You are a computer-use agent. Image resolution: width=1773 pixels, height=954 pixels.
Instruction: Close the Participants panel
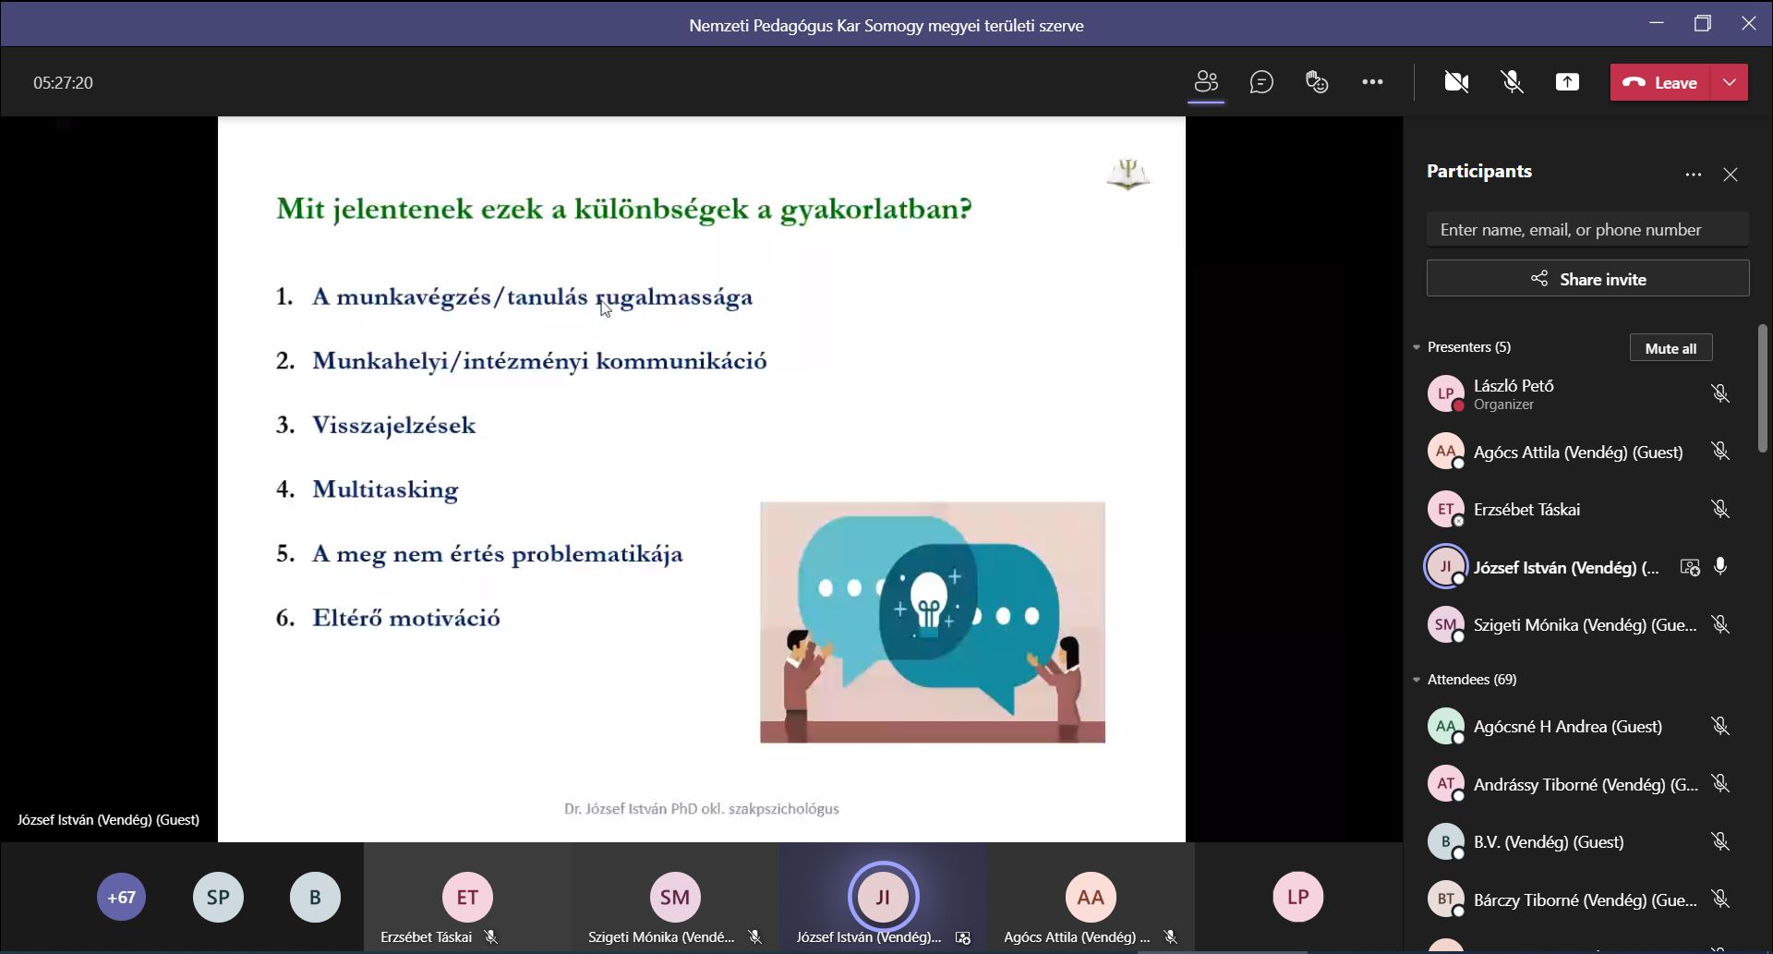(x=1731, y=175)
